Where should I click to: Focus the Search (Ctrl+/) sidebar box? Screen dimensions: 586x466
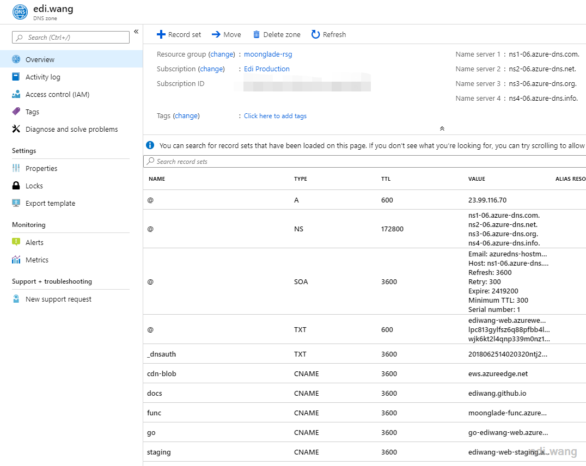71,38
